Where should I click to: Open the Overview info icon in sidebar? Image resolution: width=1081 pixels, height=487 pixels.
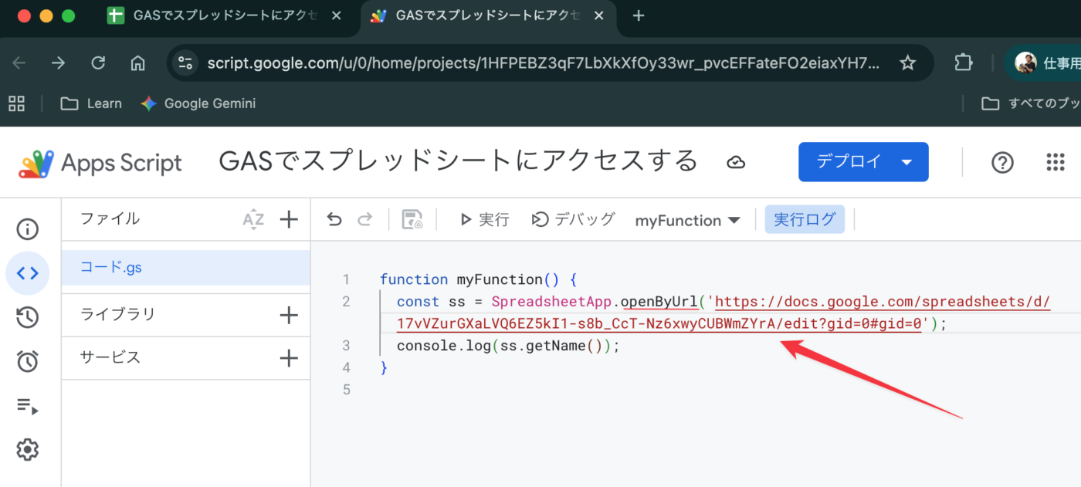pos(28,229)
